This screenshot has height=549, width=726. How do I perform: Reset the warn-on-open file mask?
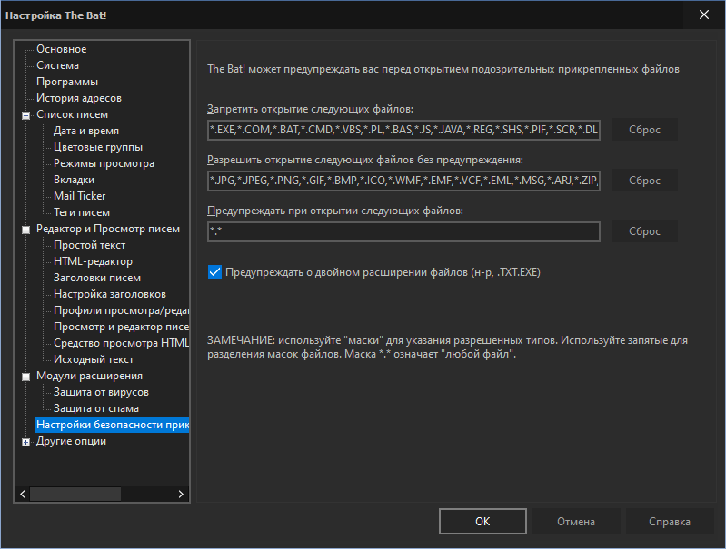(644, 231)
